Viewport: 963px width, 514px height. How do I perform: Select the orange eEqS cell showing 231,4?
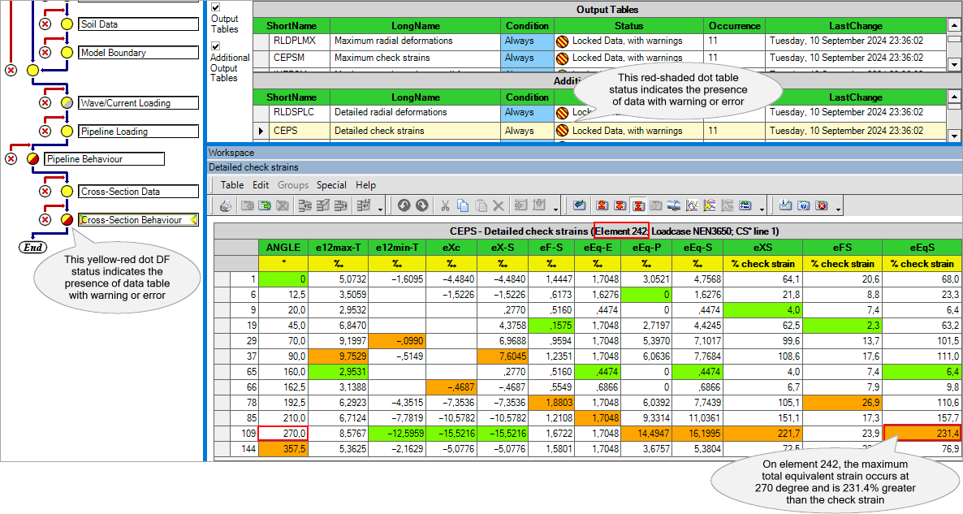(922, 433)
